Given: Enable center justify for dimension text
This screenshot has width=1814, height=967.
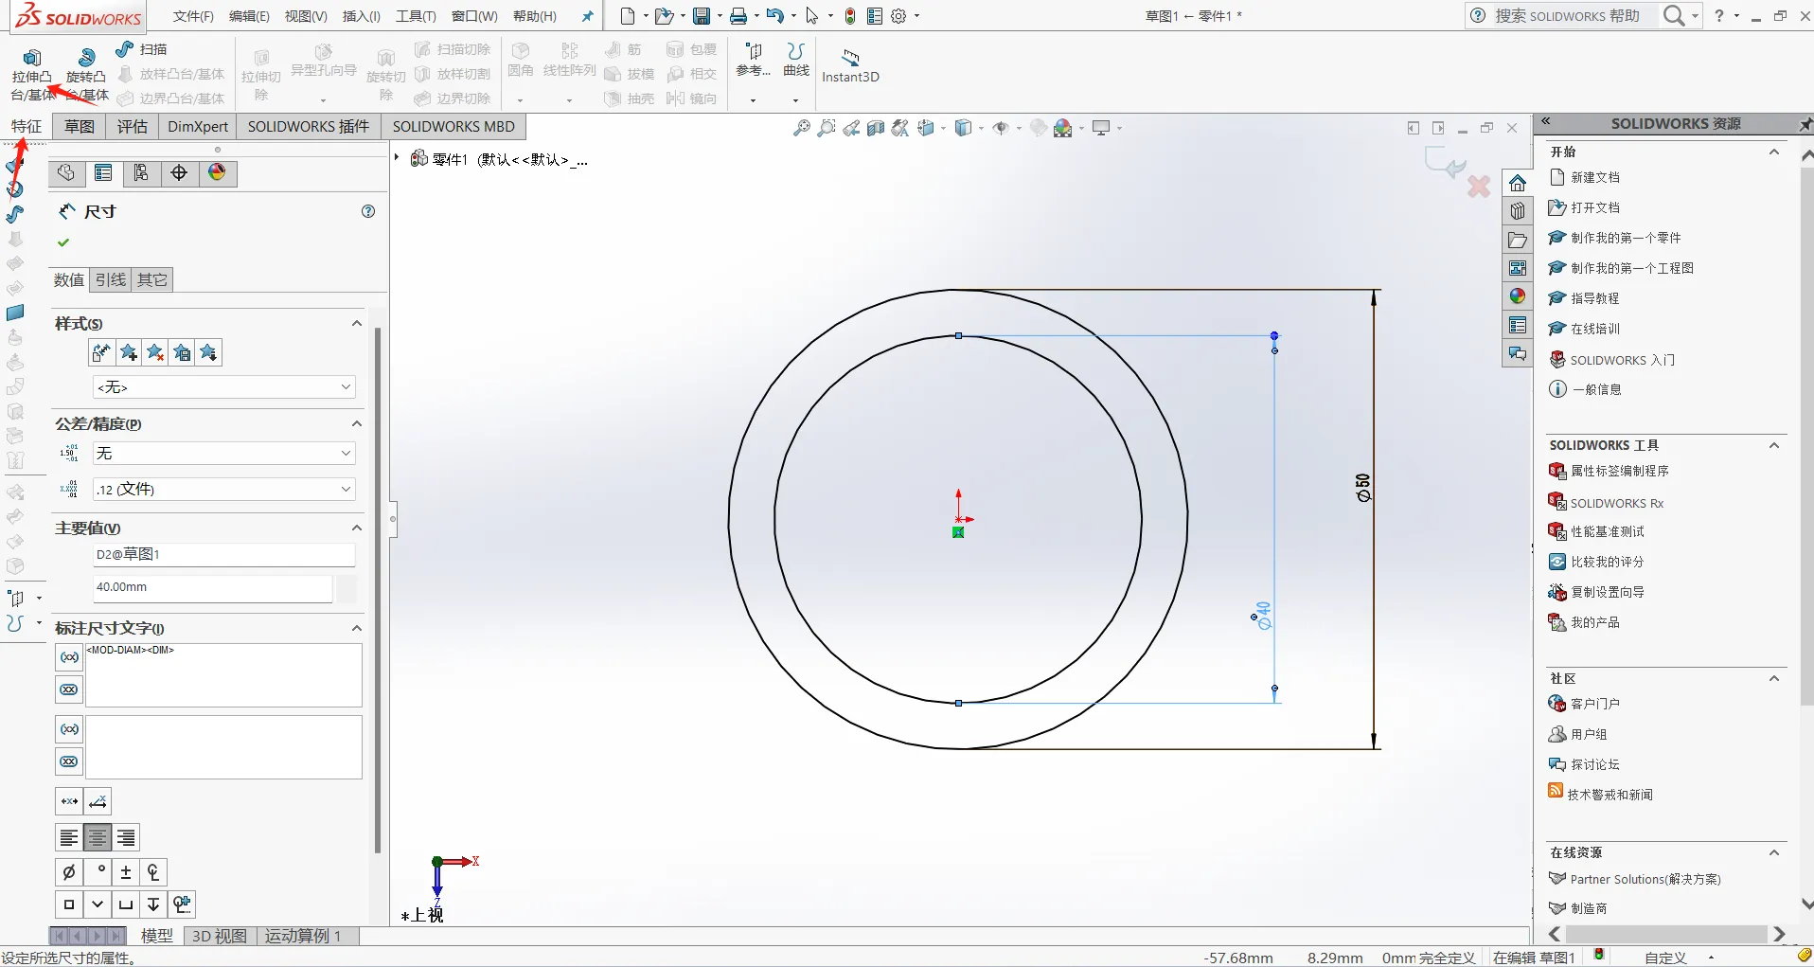Looking at the screenshot, I should pyautogui.click(x=98, y=837).
